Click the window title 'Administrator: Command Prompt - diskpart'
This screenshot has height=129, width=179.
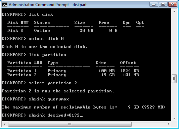point(48,5)
